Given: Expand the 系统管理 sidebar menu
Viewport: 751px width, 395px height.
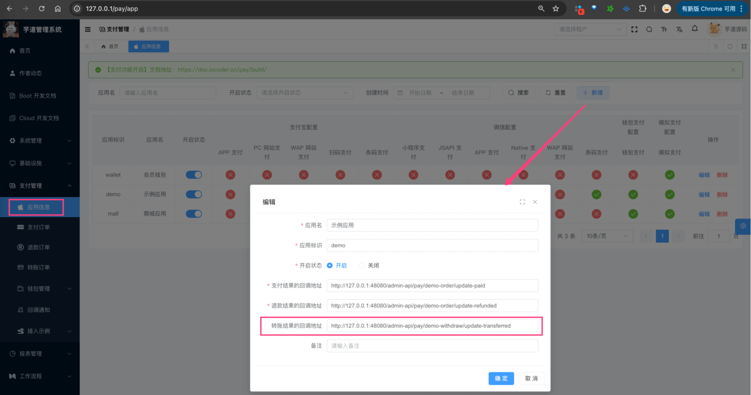Looking at the screenshot, I should click(40, 141).
